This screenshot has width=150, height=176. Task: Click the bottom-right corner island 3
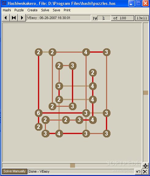click(107, 133)
